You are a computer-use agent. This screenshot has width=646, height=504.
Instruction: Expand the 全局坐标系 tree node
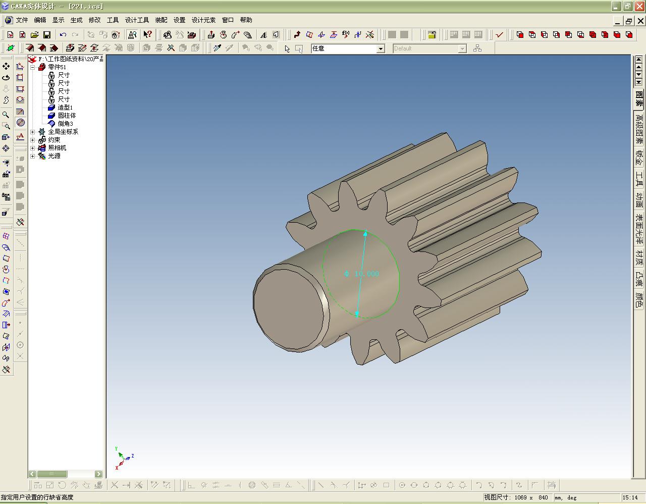click(x=33, y=132)
